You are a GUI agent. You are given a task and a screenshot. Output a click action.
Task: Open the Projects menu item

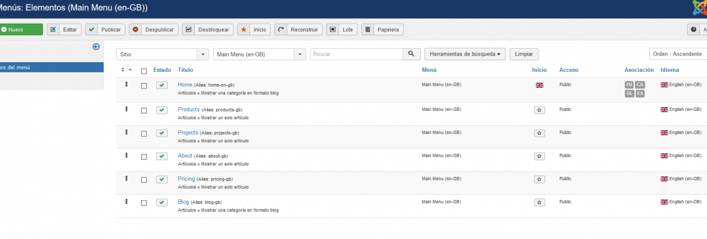pos(188,133)
